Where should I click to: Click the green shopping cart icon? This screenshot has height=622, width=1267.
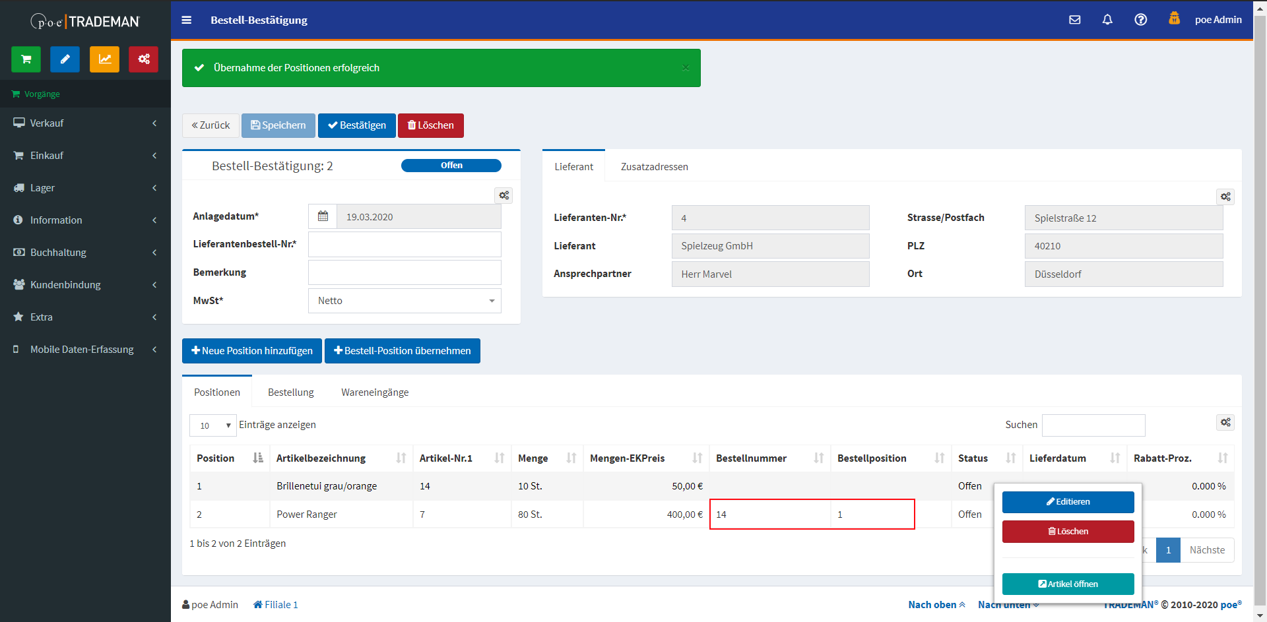[26, 59]
